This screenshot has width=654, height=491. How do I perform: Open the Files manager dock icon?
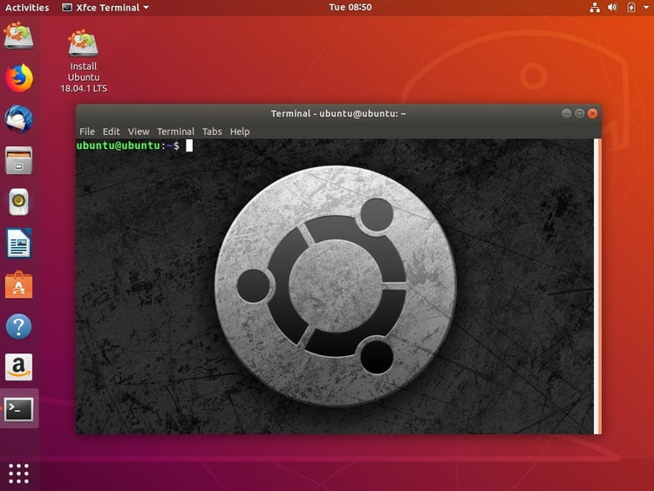point(19,160)
